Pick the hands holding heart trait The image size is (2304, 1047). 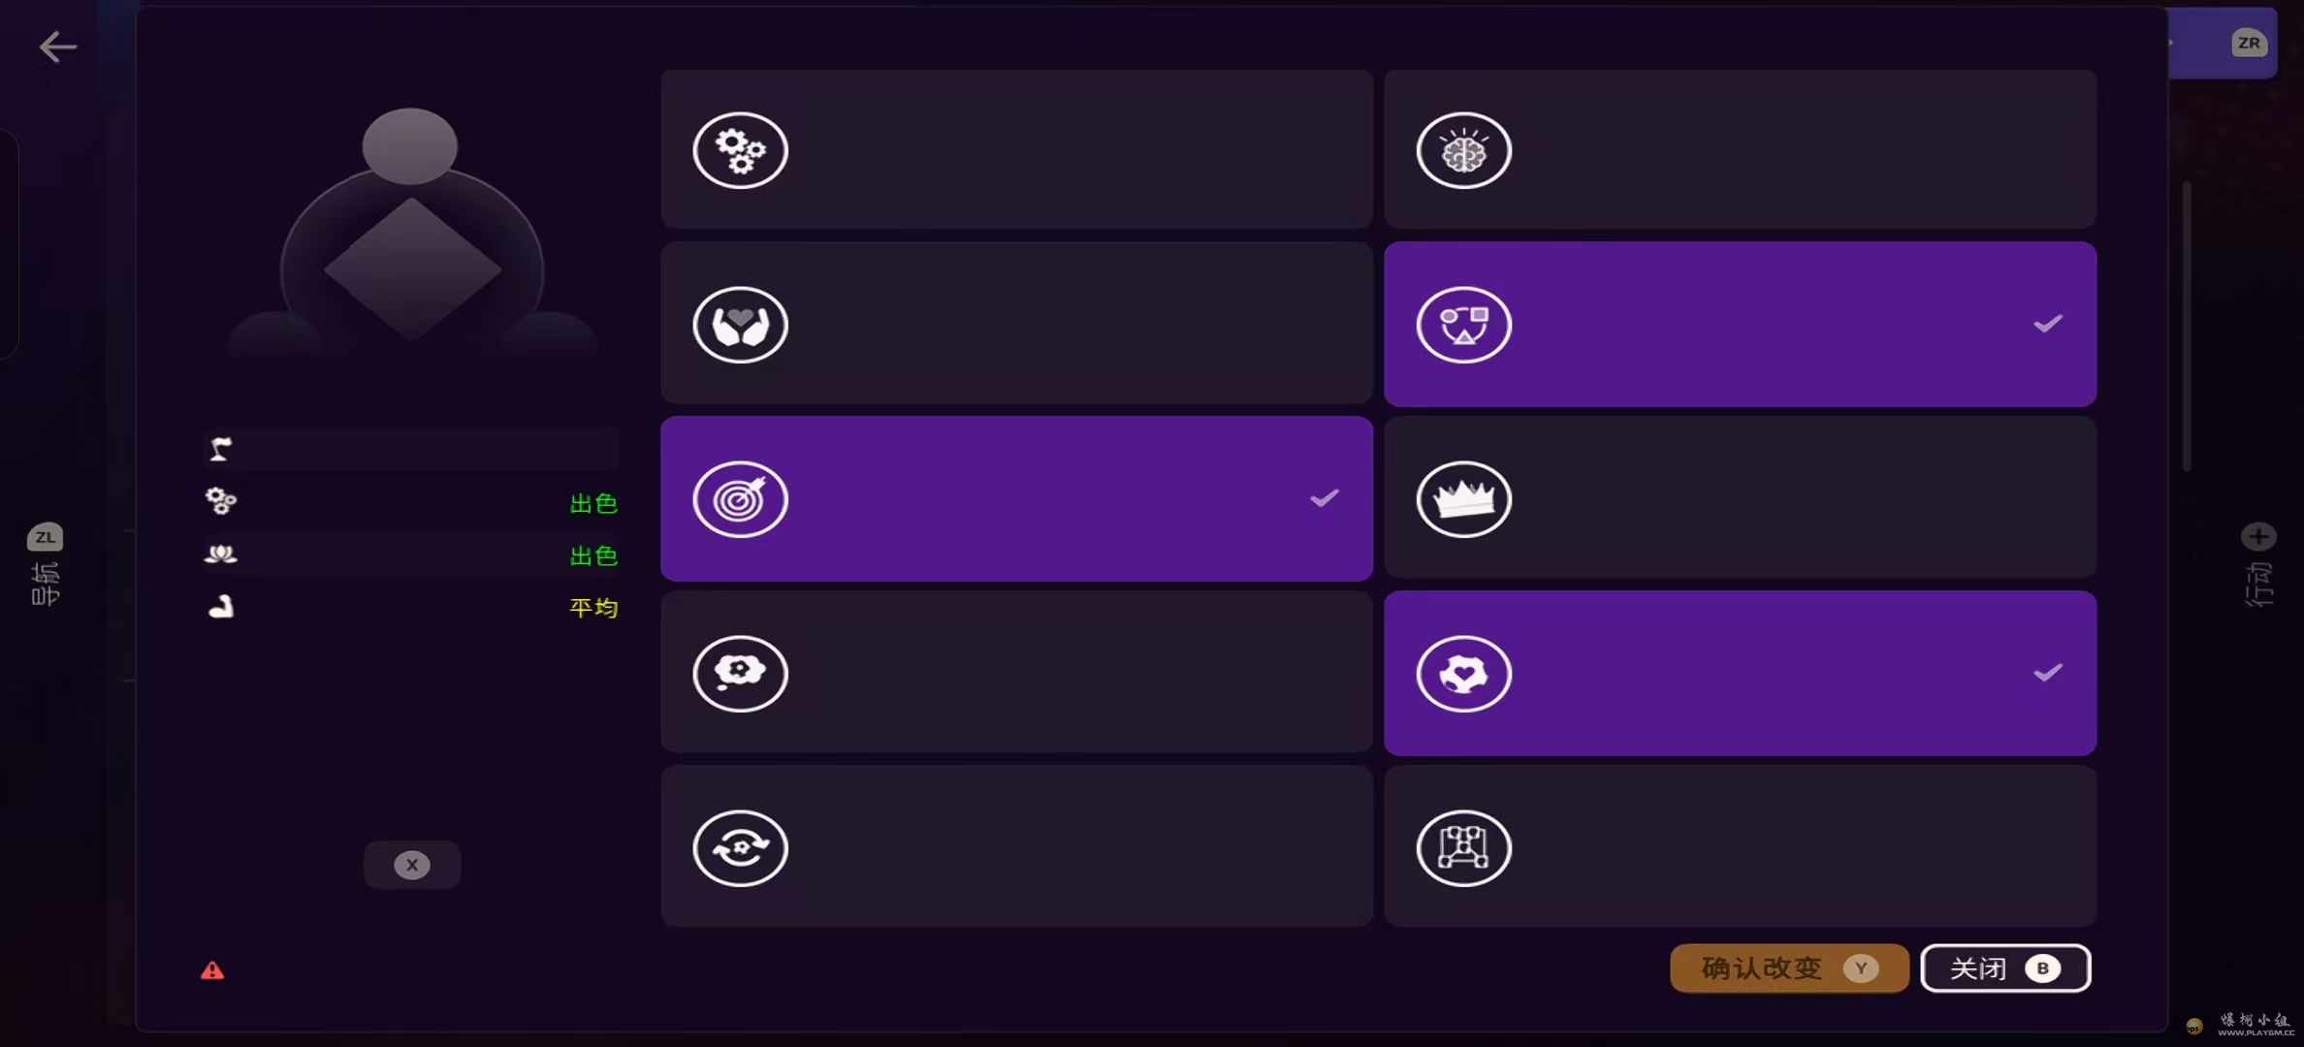(1016, 324)
